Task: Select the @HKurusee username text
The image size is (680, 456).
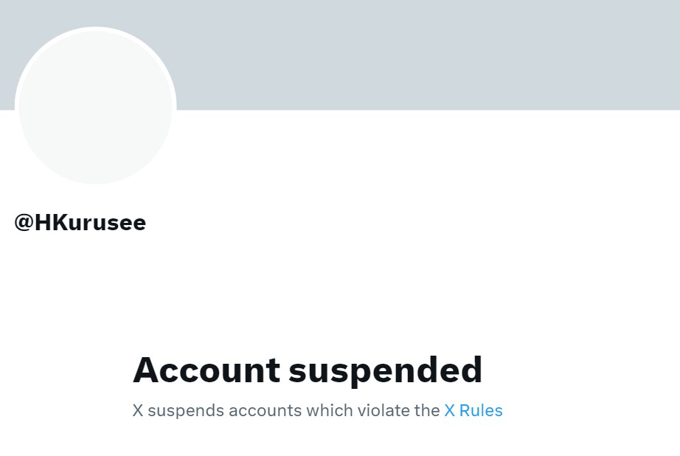Action: click(80, 222)
